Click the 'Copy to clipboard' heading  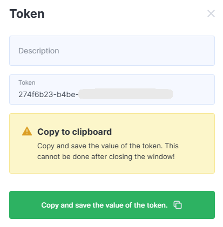click(75, 132)
